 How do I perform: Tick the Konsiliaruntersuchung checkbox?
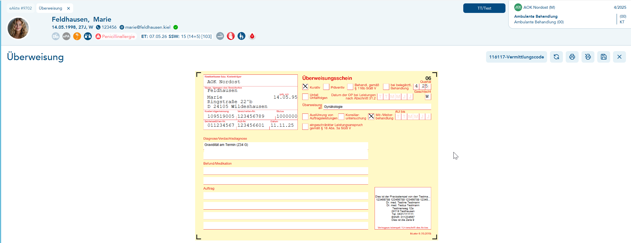click(x=341, y=117)
